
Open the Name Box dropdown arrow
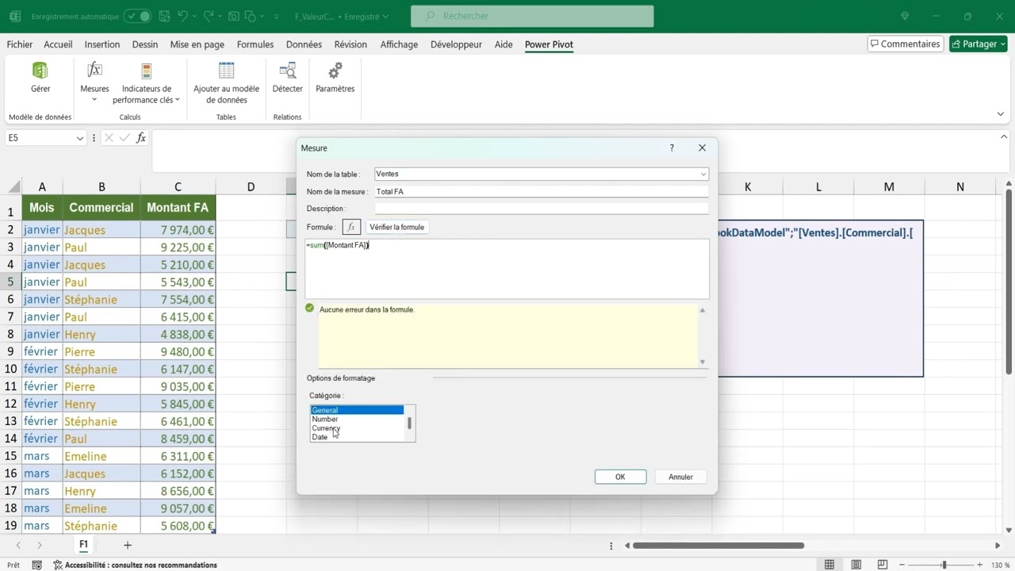tap(79, 138)
